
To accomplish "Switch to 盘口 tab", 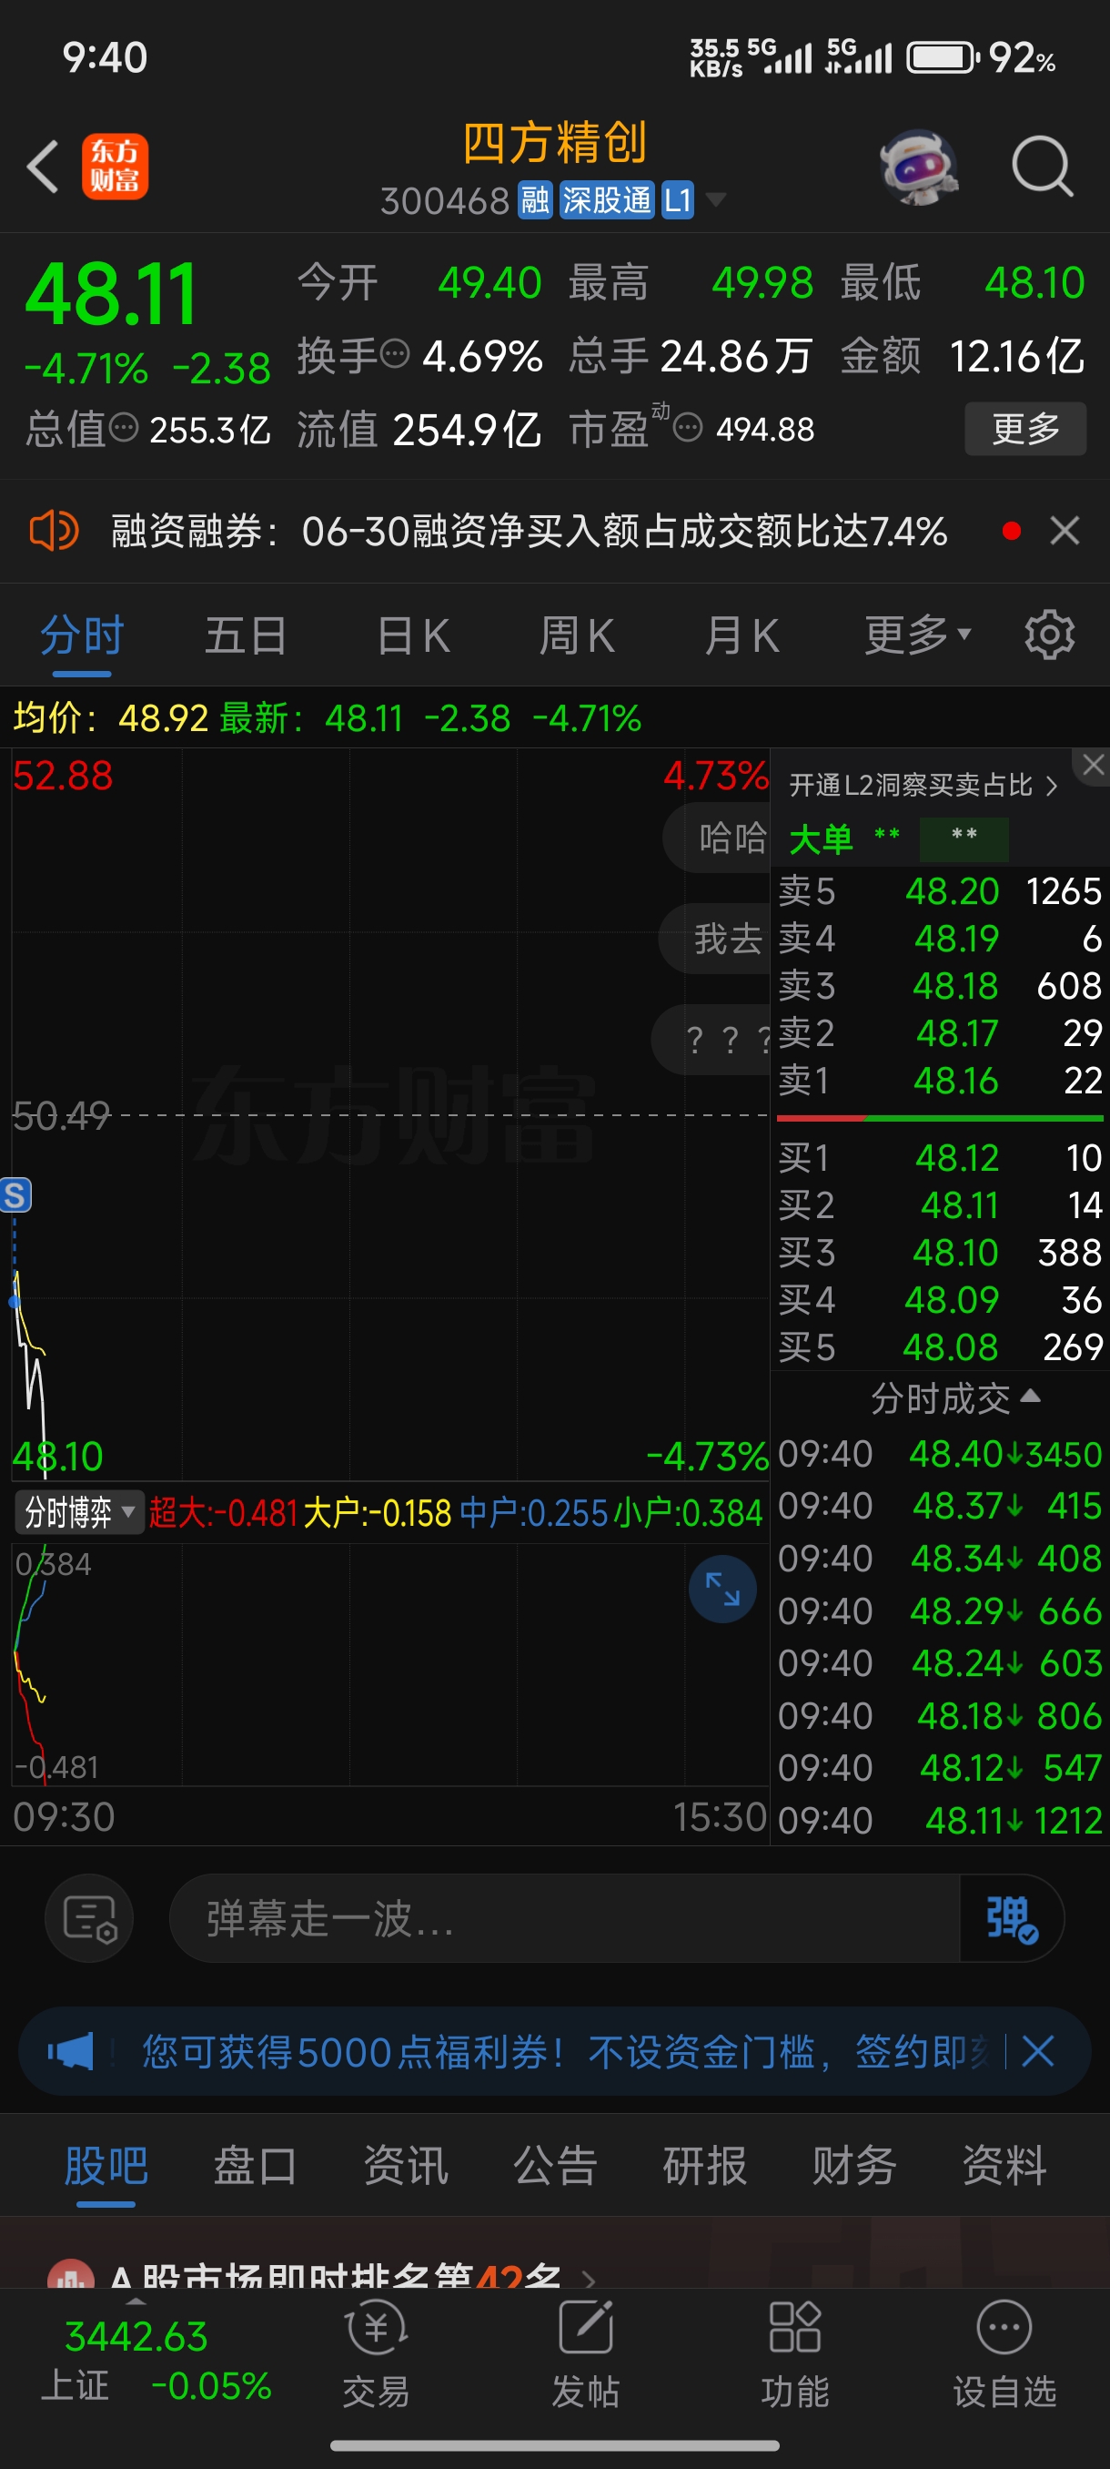I will (x=256, y=2165).
